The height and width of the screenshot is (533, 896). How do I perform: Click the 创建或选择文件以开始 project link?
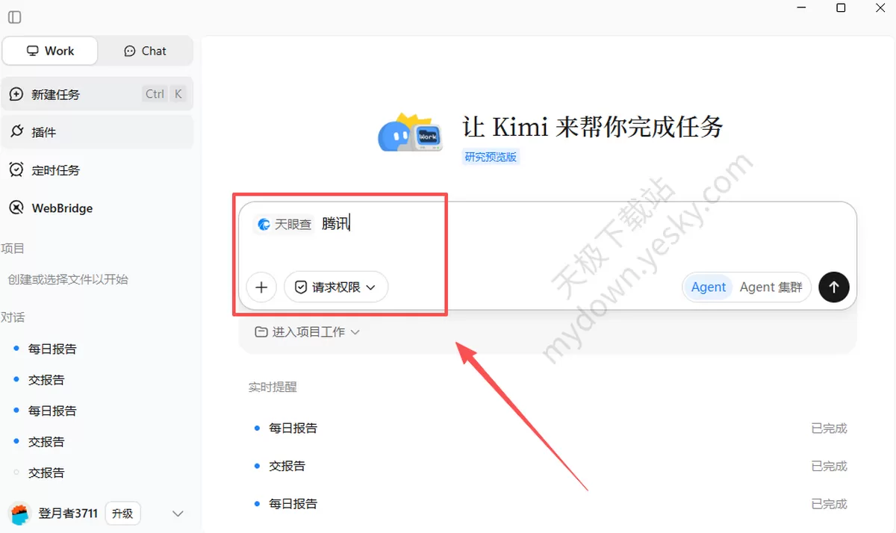[x=68, y=279]
